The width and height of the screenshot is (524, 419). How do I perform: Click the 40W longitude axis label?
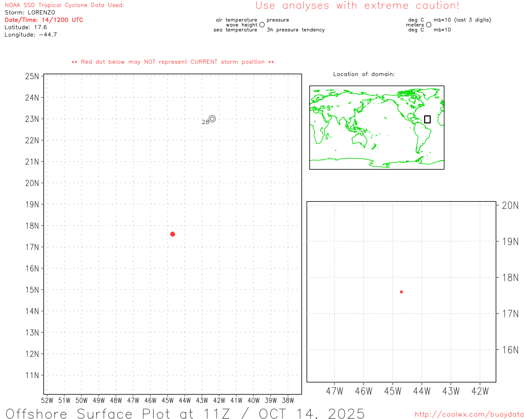point(253,401)
